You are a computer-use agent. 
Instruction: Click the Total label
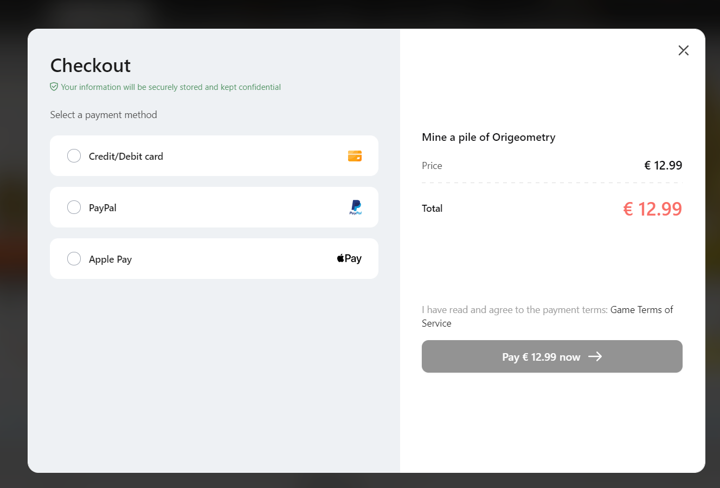coord(432,209)
